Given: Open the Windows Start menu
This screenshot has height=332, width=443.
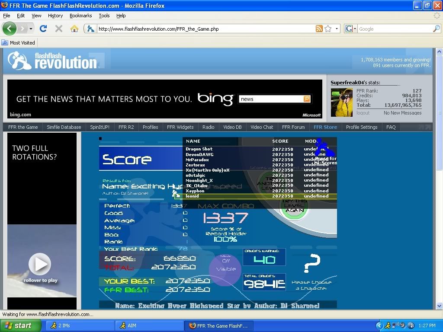Looking at the screenshot, I should click(x=20, y=326).
